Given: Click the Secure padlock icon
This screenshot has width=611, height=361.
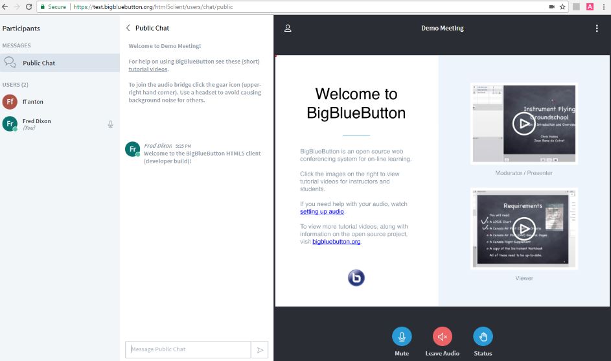Looking at the screenshot, I should 43,6.
